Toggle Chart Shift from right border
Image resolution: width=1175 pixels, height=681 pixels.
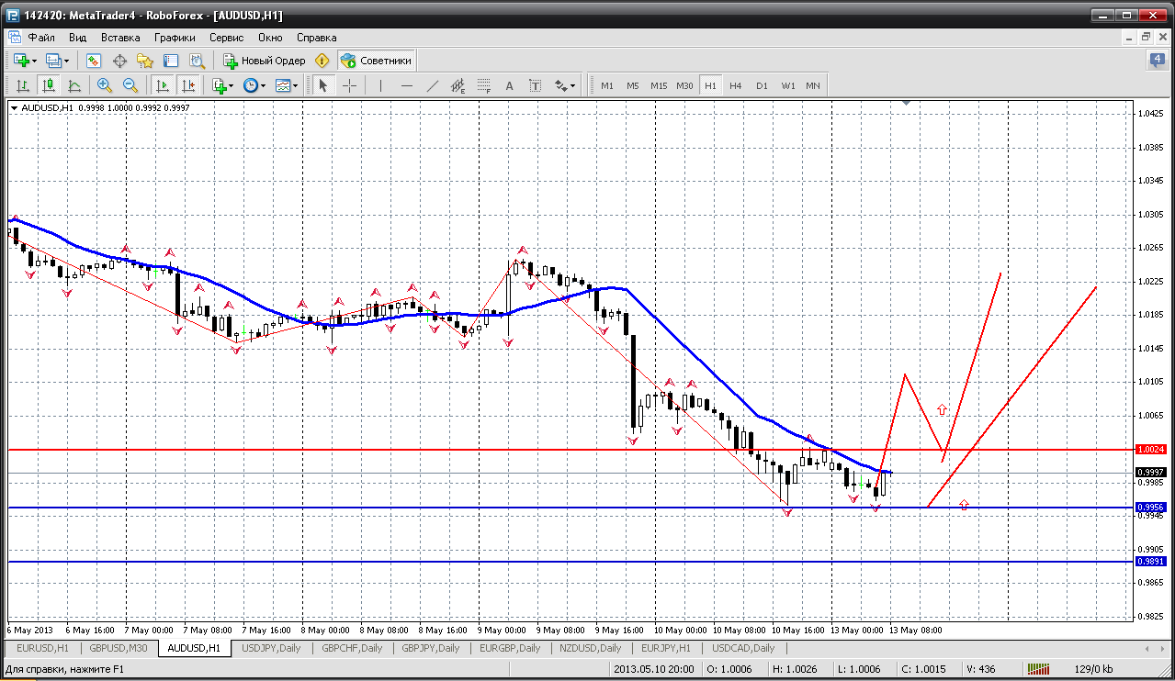(188, 85)
